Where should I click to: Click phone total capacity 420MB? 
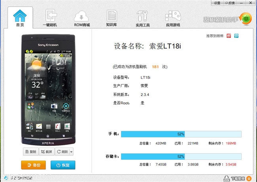161,143
